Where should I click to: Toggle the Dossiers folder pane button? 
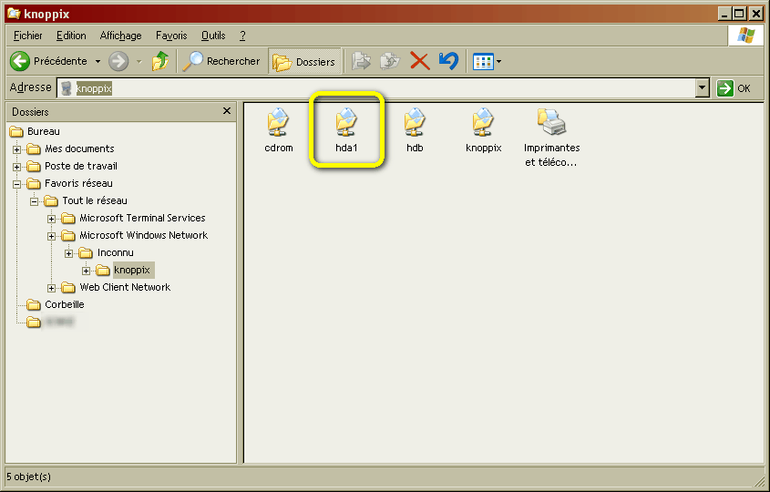304,61
